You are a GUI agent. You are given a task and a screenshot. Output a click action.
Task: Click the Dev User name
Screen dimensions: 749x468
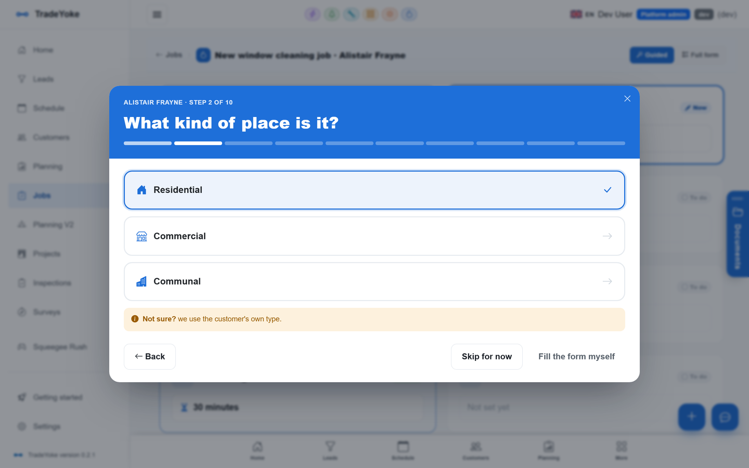615,15
